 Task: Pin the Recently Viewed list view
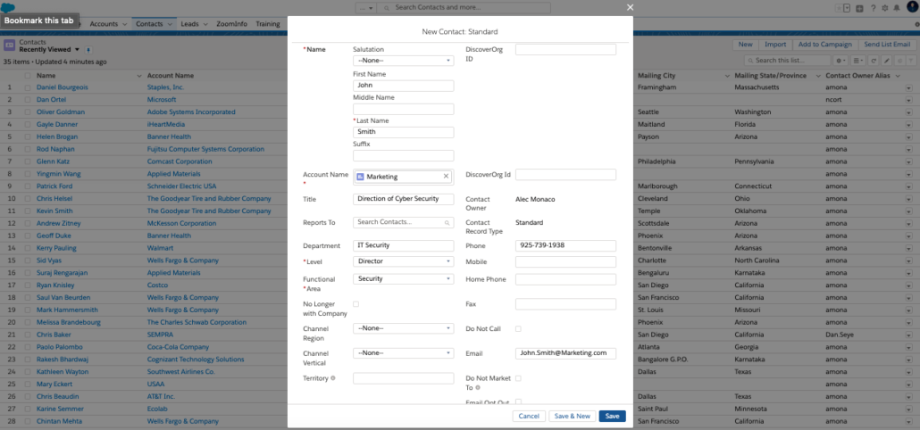click(x=88, y=50)
